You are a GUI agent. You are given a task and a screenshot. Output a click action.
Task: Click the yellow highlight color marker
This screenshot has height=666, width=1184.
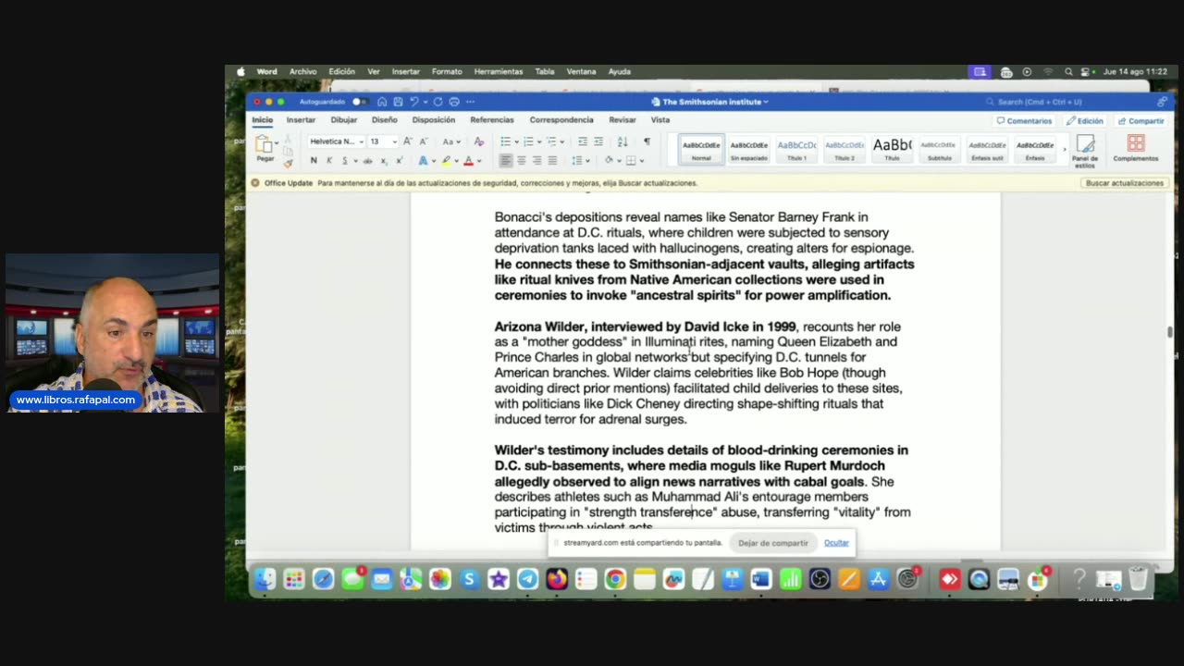[446, 161]
